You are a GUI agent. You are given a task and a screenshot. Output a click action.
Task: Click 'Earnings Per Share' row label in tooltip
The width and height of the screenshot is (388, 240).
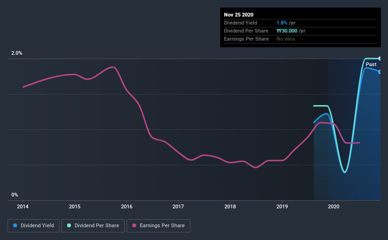[247, 39]
